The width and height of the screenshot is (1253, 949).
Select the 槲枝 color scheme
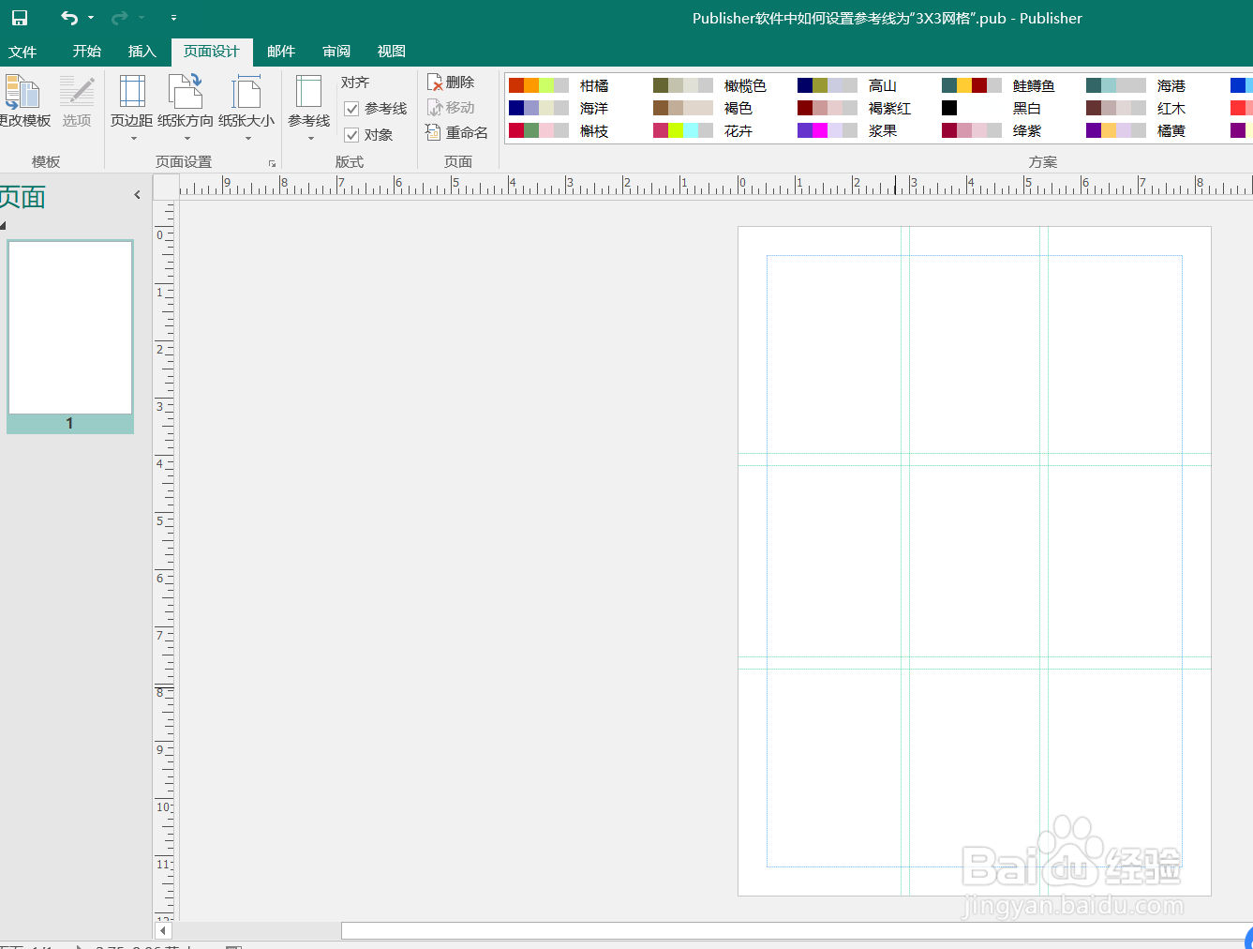point(559,130)
